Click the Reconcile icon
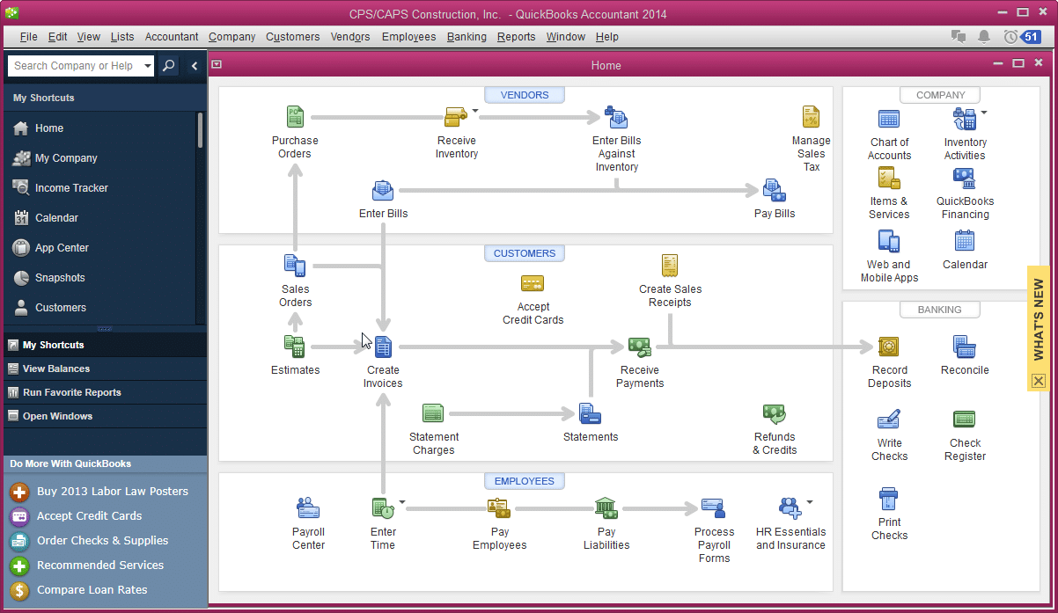The image size is (1058, 613). (965, 347)
